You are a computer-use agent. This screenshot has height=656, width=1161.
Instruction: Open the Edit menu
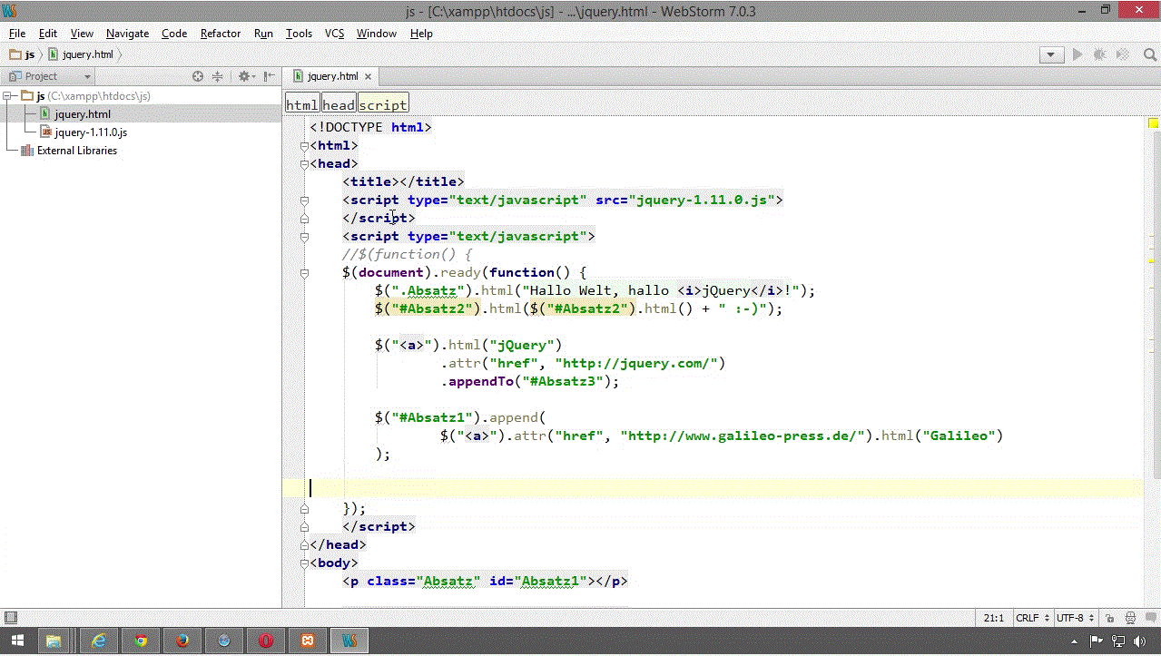48,34
